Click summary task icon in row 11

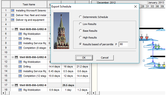point(16,57)
